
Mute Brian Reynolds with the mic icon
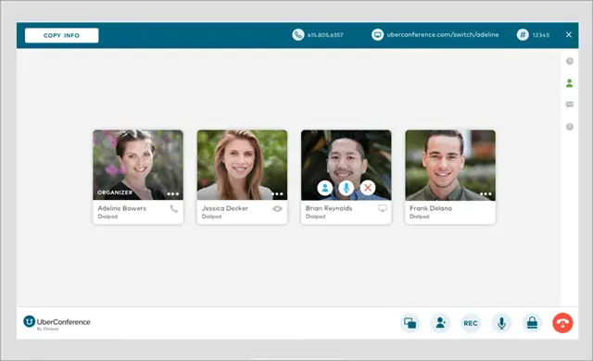click(346, 188)
